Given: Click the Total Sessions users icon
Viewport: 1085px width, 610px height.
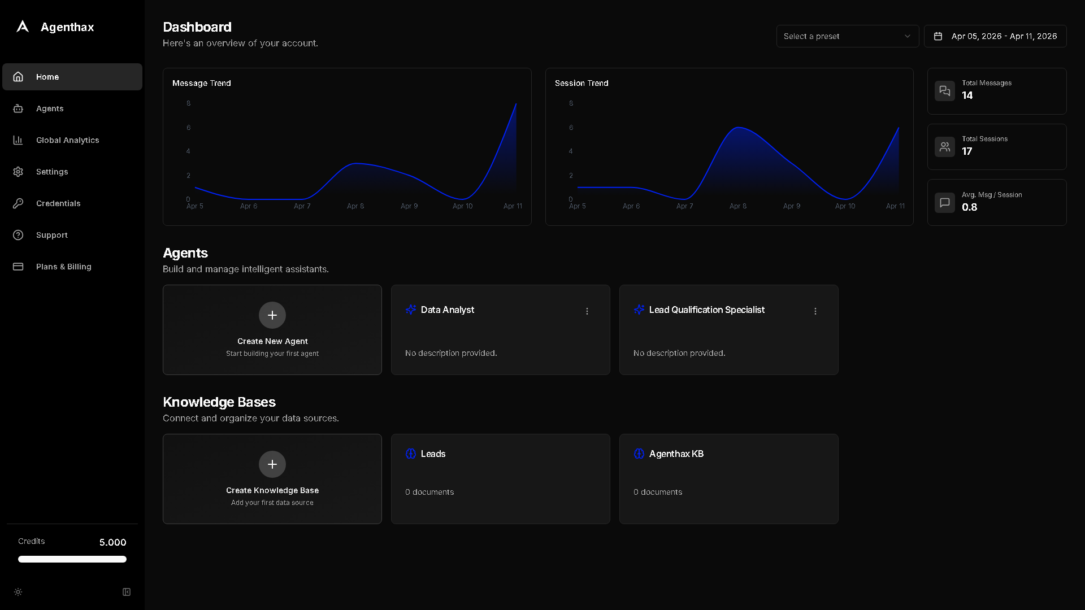Looking at the screenshot, I should pos(945,147).
